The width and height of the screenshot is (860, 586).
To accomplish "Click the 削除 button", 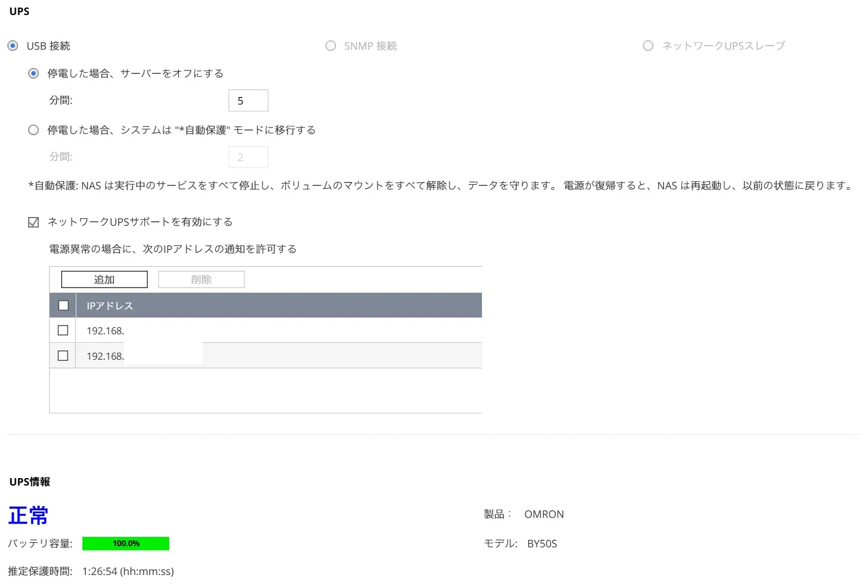I will coord(201,279).
